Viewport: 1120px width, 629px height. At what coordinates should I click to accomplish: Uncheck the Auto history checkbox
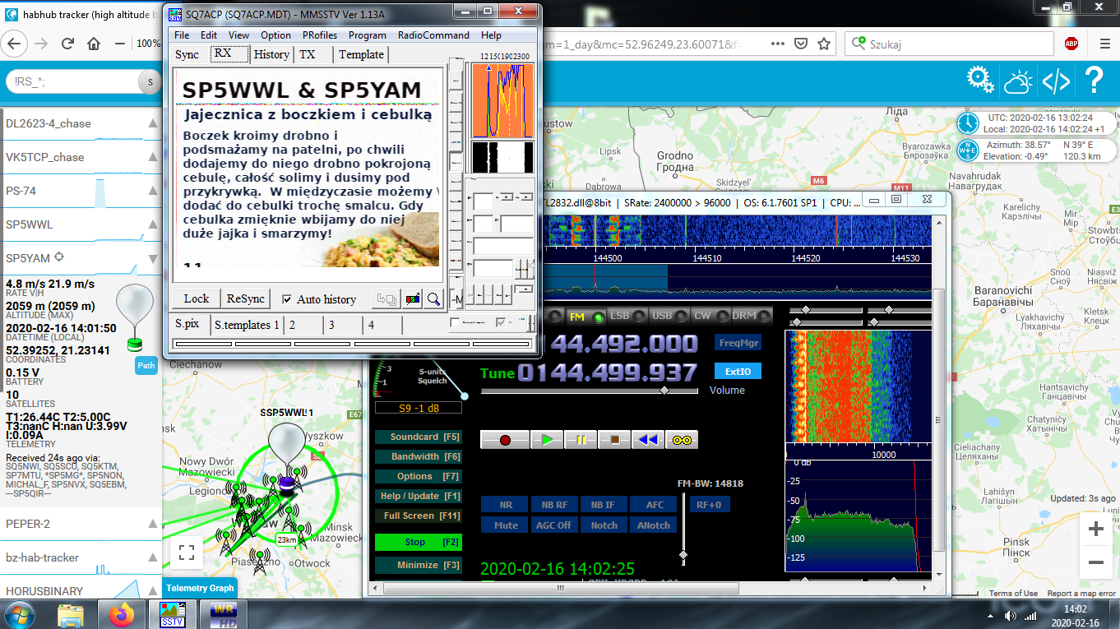click(x=287, y=299)
